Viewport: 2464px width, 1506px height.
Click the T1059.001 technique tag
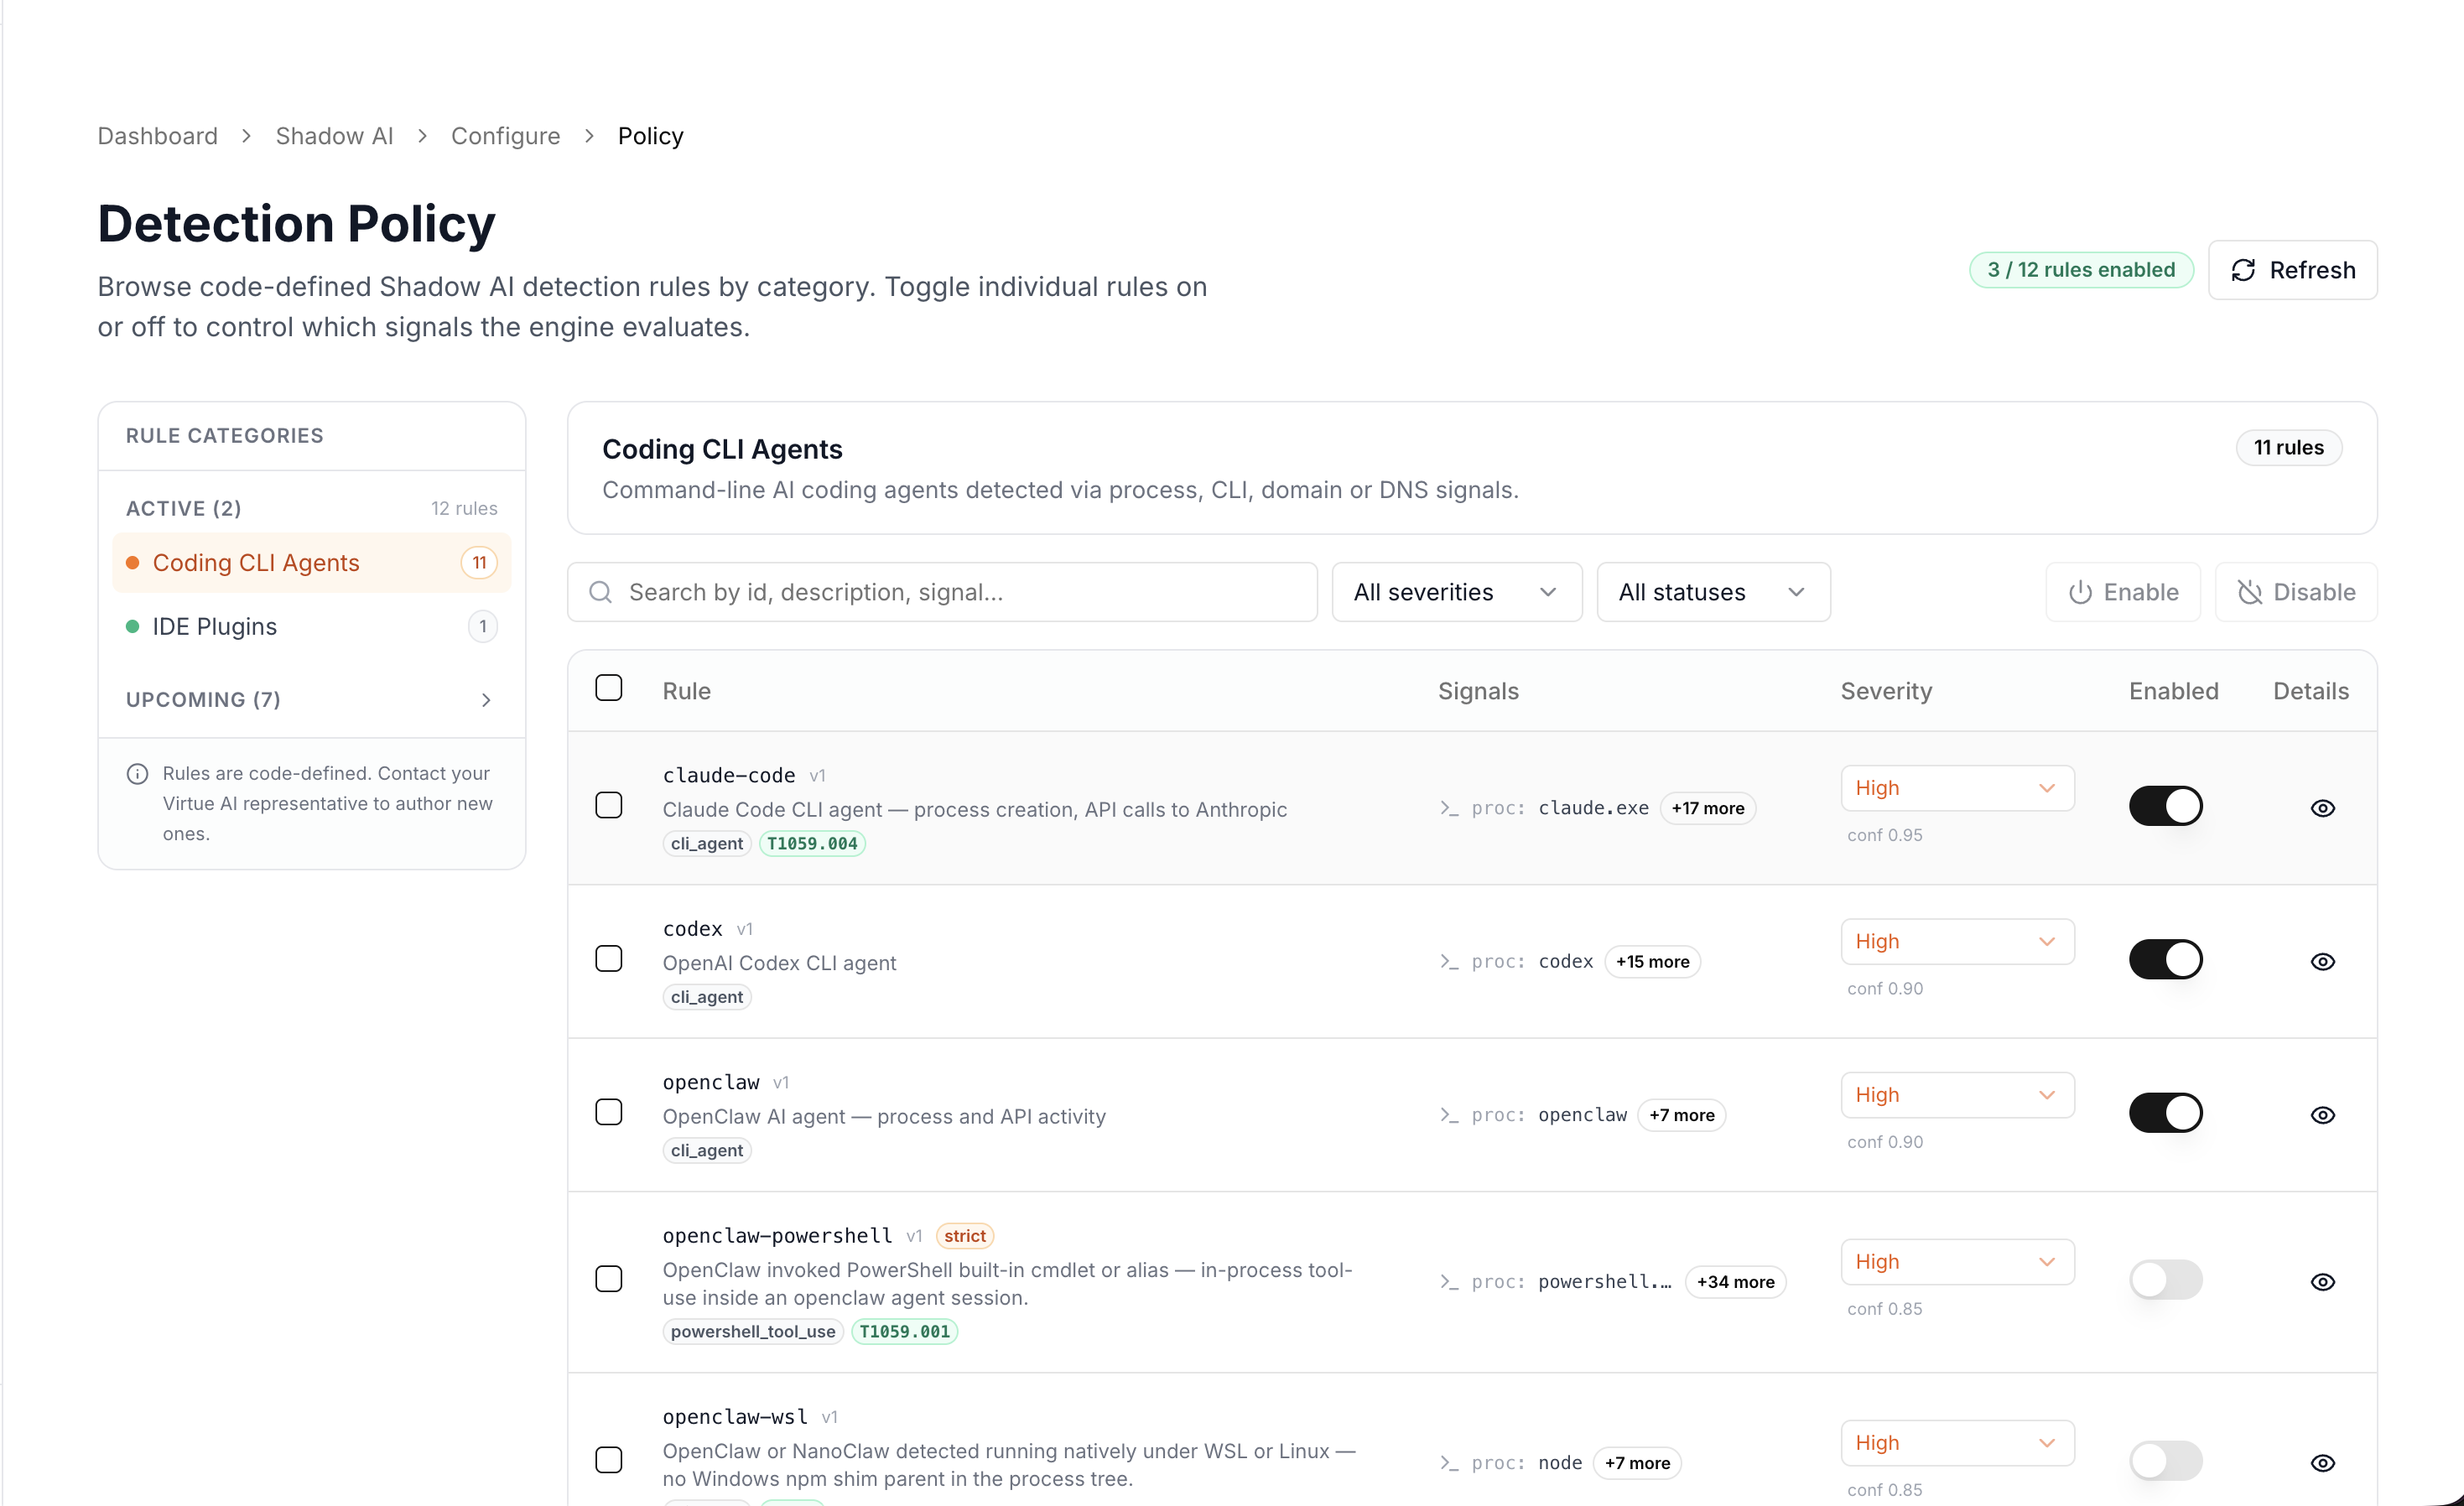[904, 1331]
